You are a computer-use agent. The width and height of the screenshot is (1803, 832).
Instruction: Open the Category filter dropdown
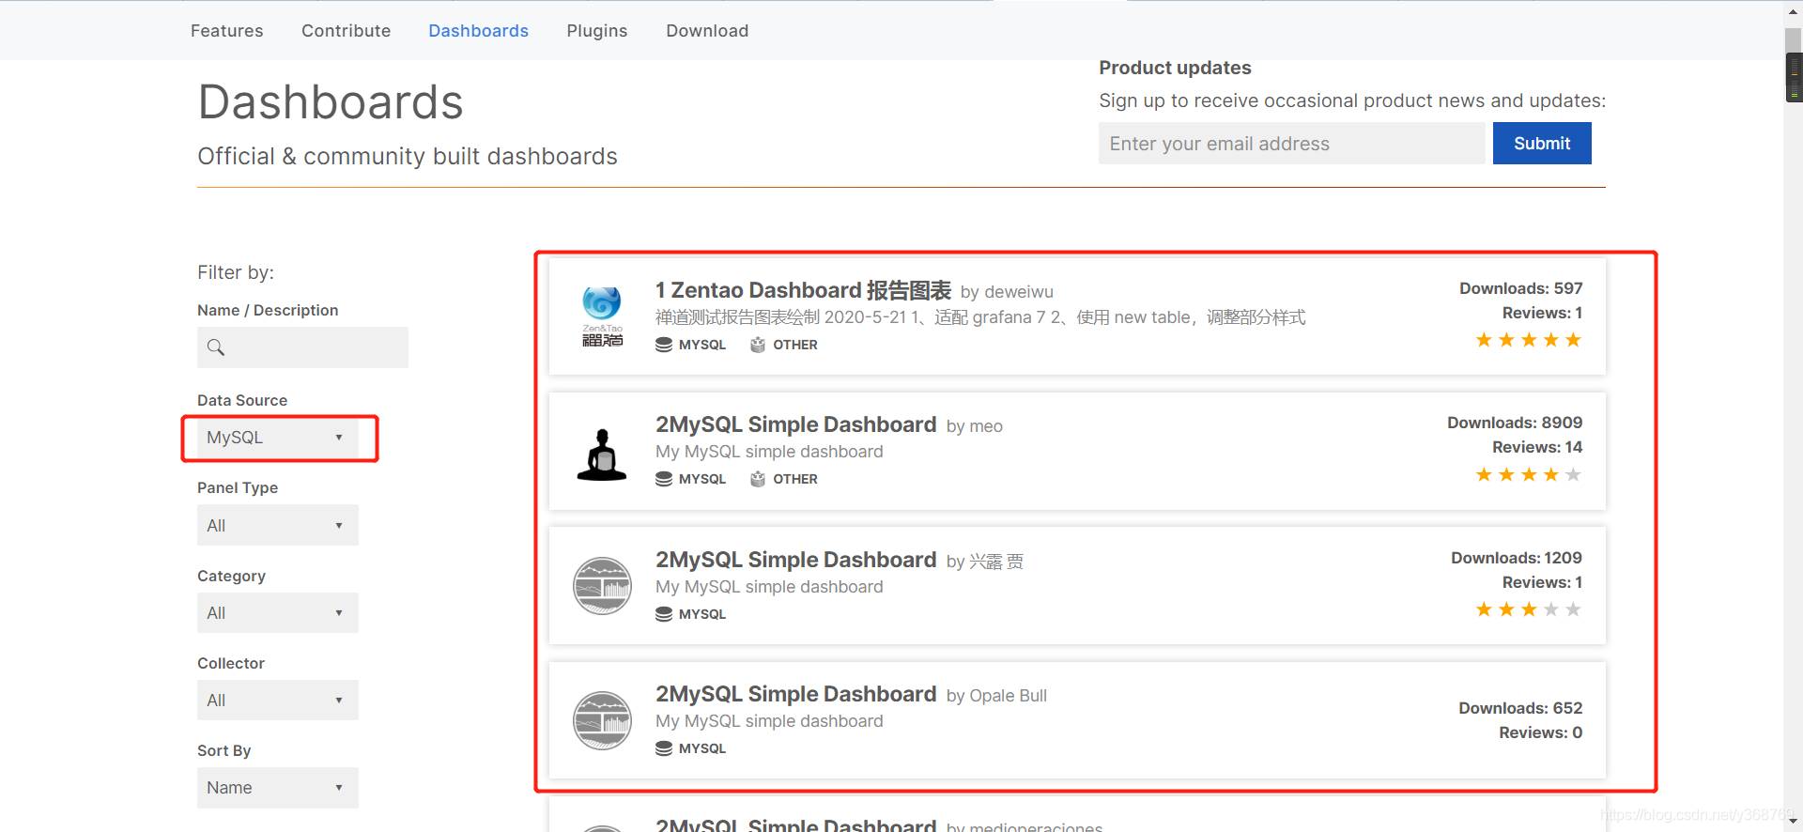coord(278,613)
